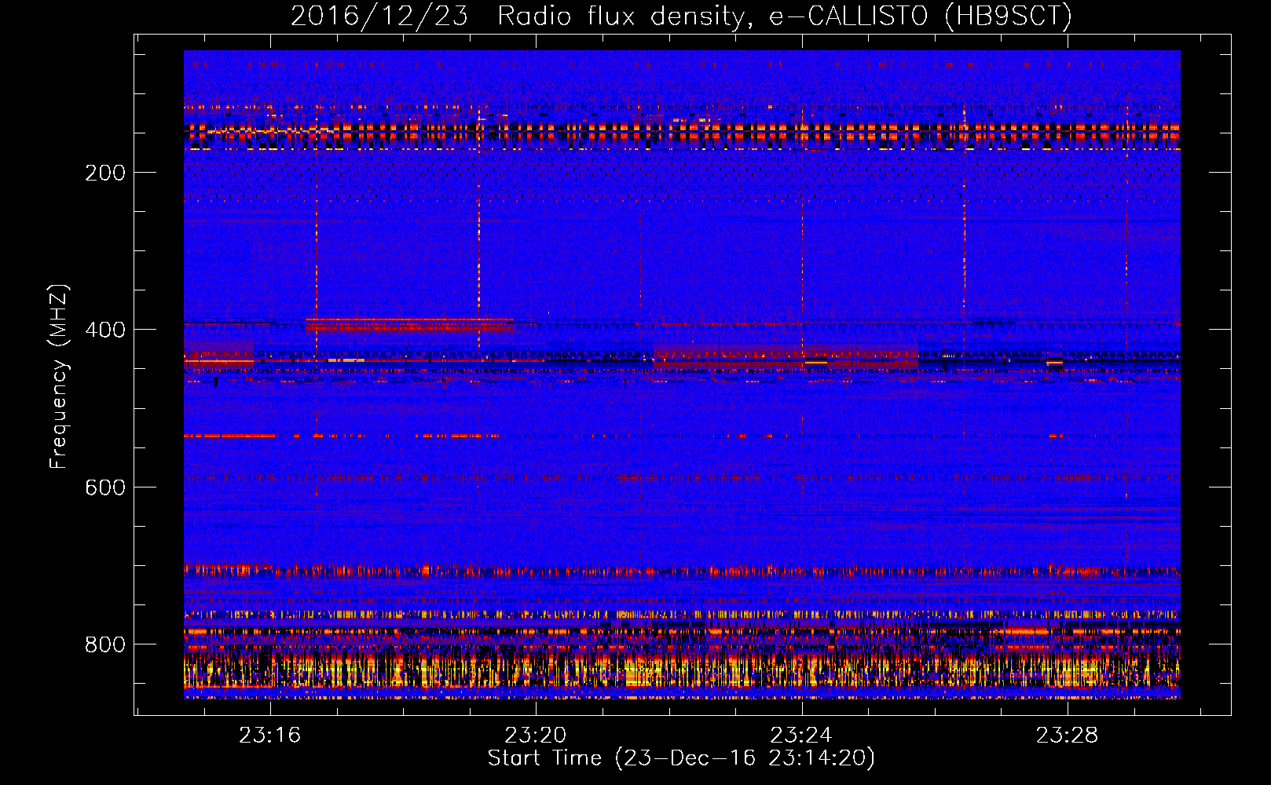Click the 23:20 time tick label
The width and height of the screenshot is (1271, 785).
536,736
